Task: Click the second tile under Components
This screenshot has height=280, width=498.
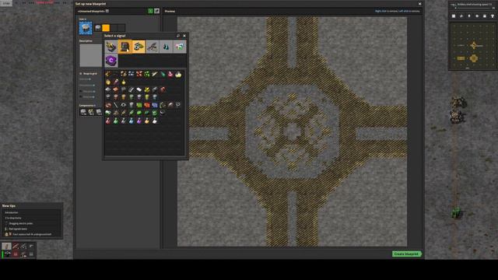Action: click(x=91, y=112)
